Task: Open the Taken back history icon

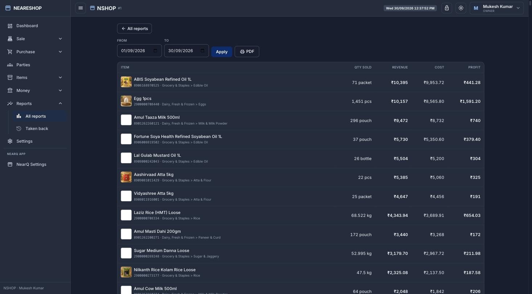Action: point(19,129)
